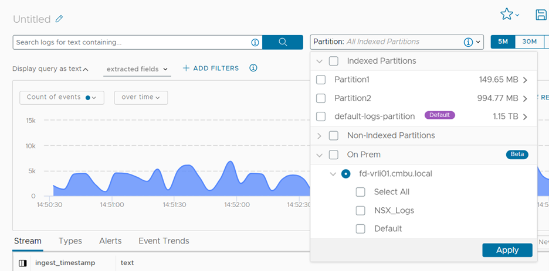This screenshot has width=549, height=271.
Task: Open the Event Trends tab
Action: pos(164,241)
